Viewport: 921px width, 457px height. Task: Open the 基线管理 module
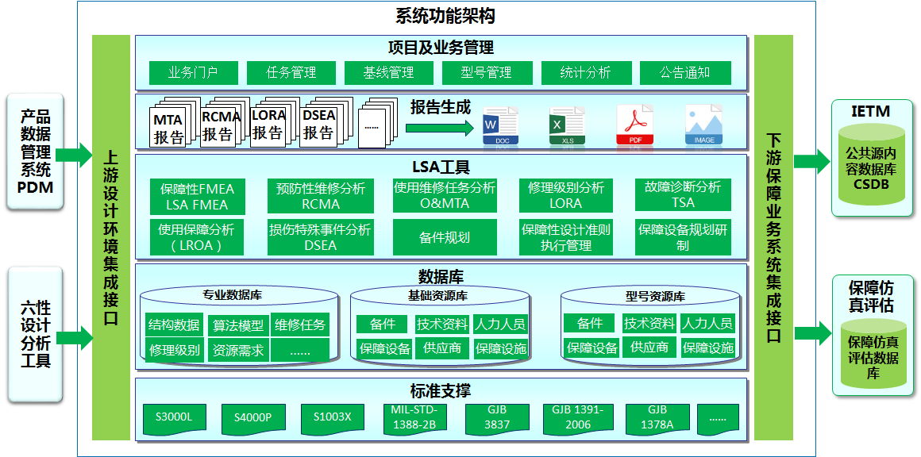click(389, 72)
